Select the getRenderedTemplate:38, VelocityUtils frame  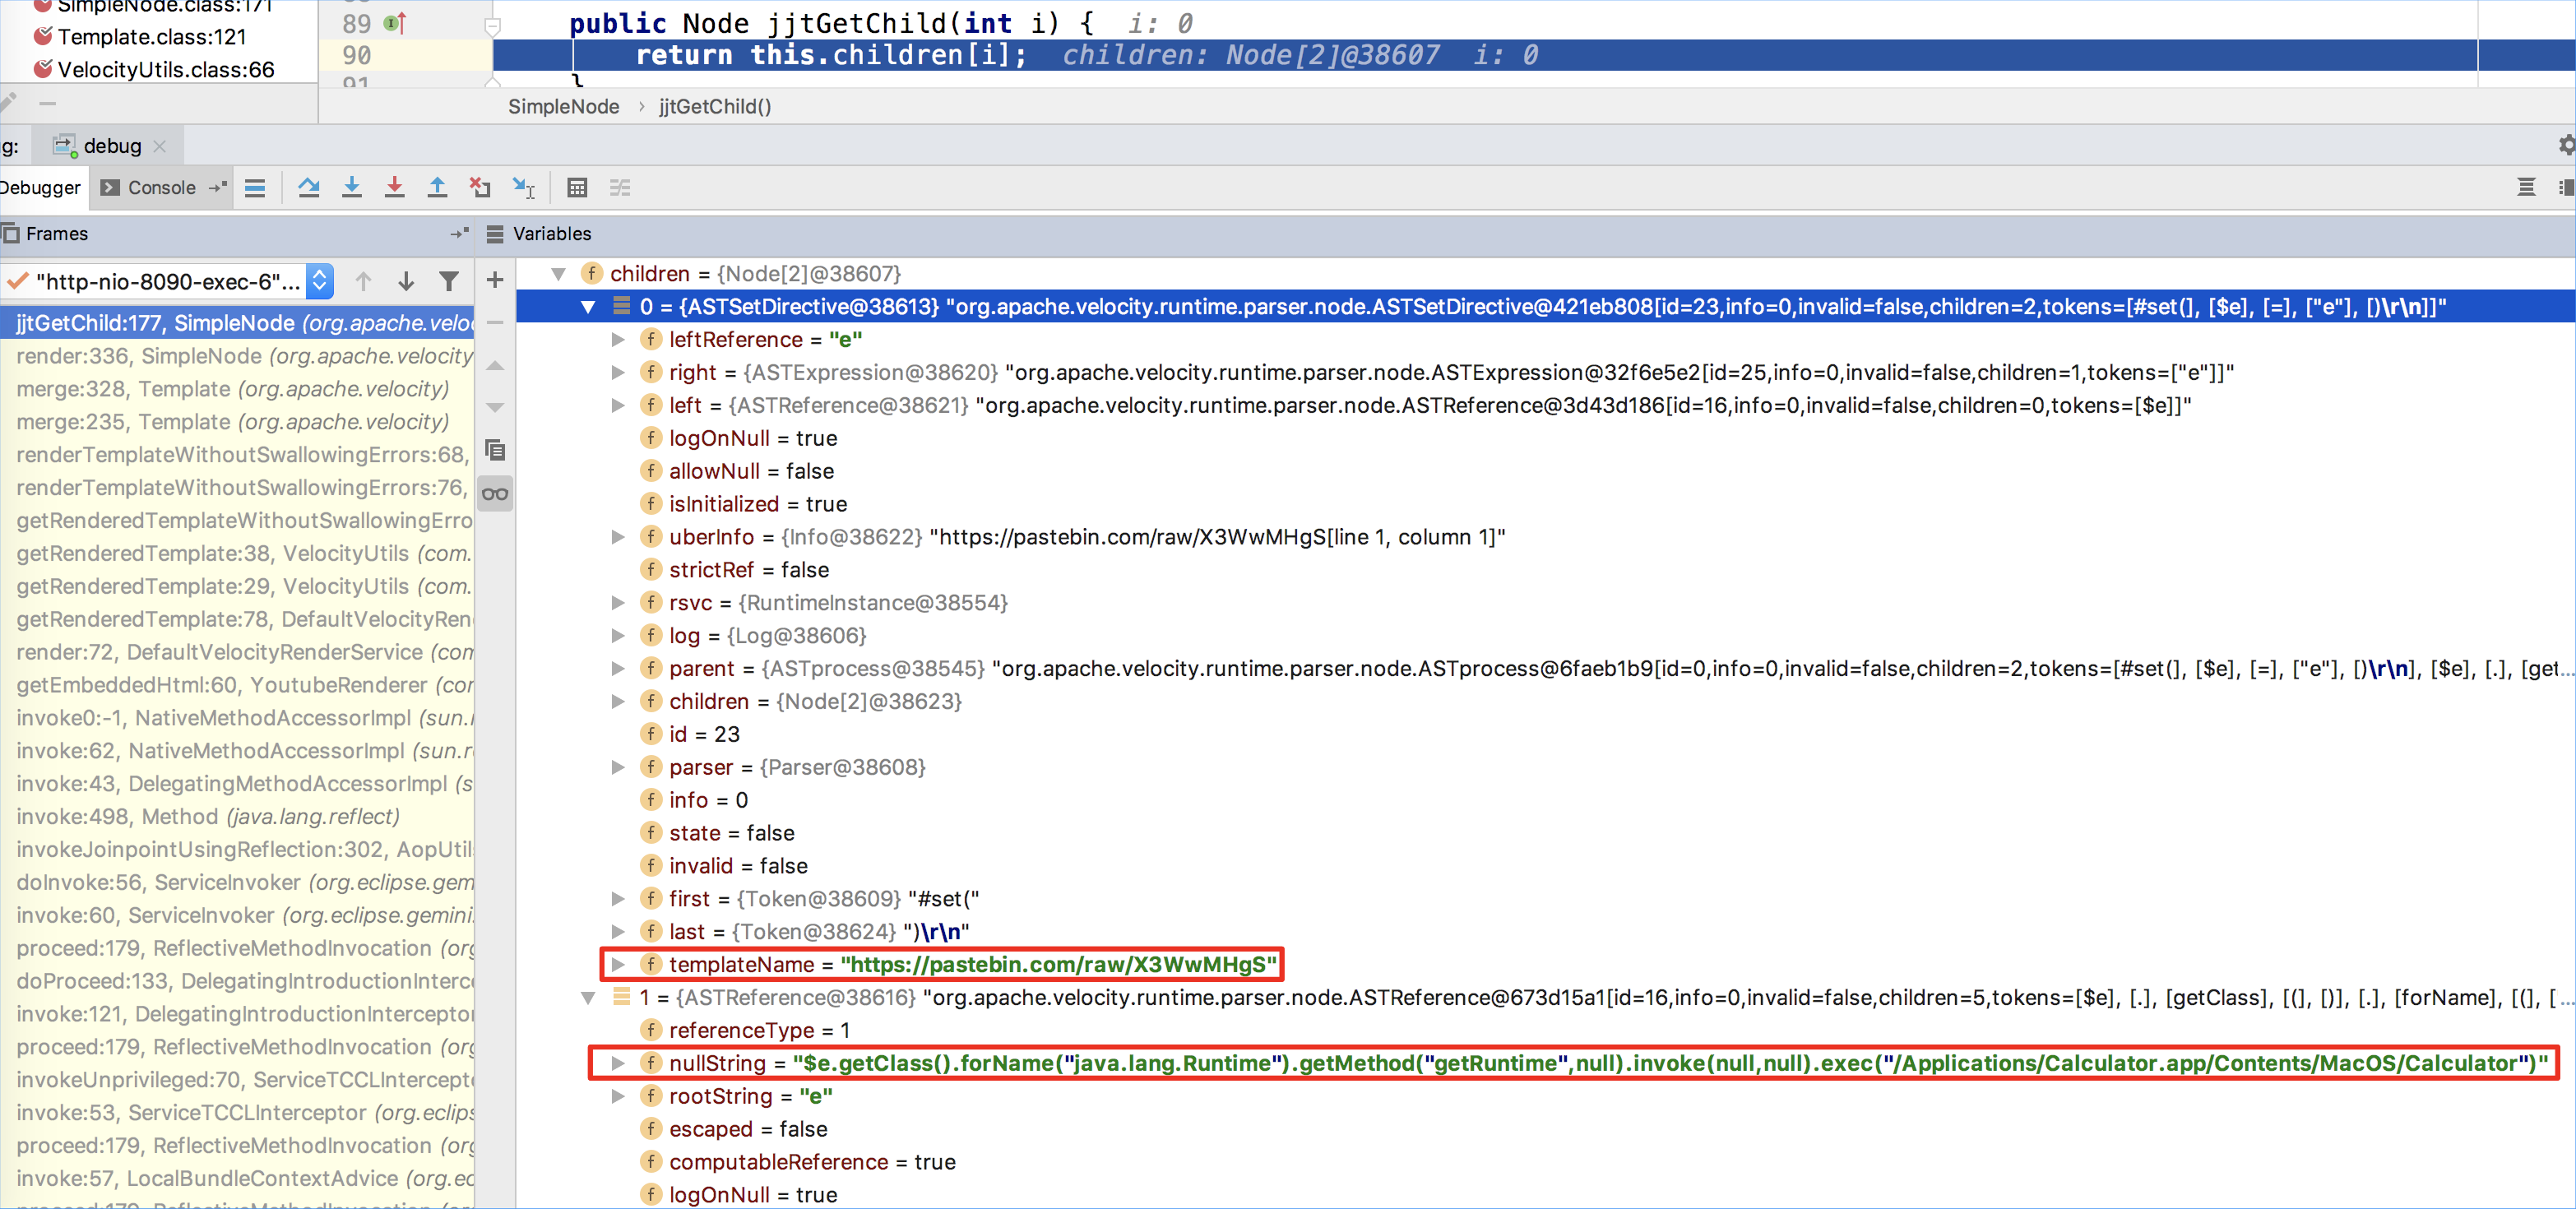pos(238,553)
